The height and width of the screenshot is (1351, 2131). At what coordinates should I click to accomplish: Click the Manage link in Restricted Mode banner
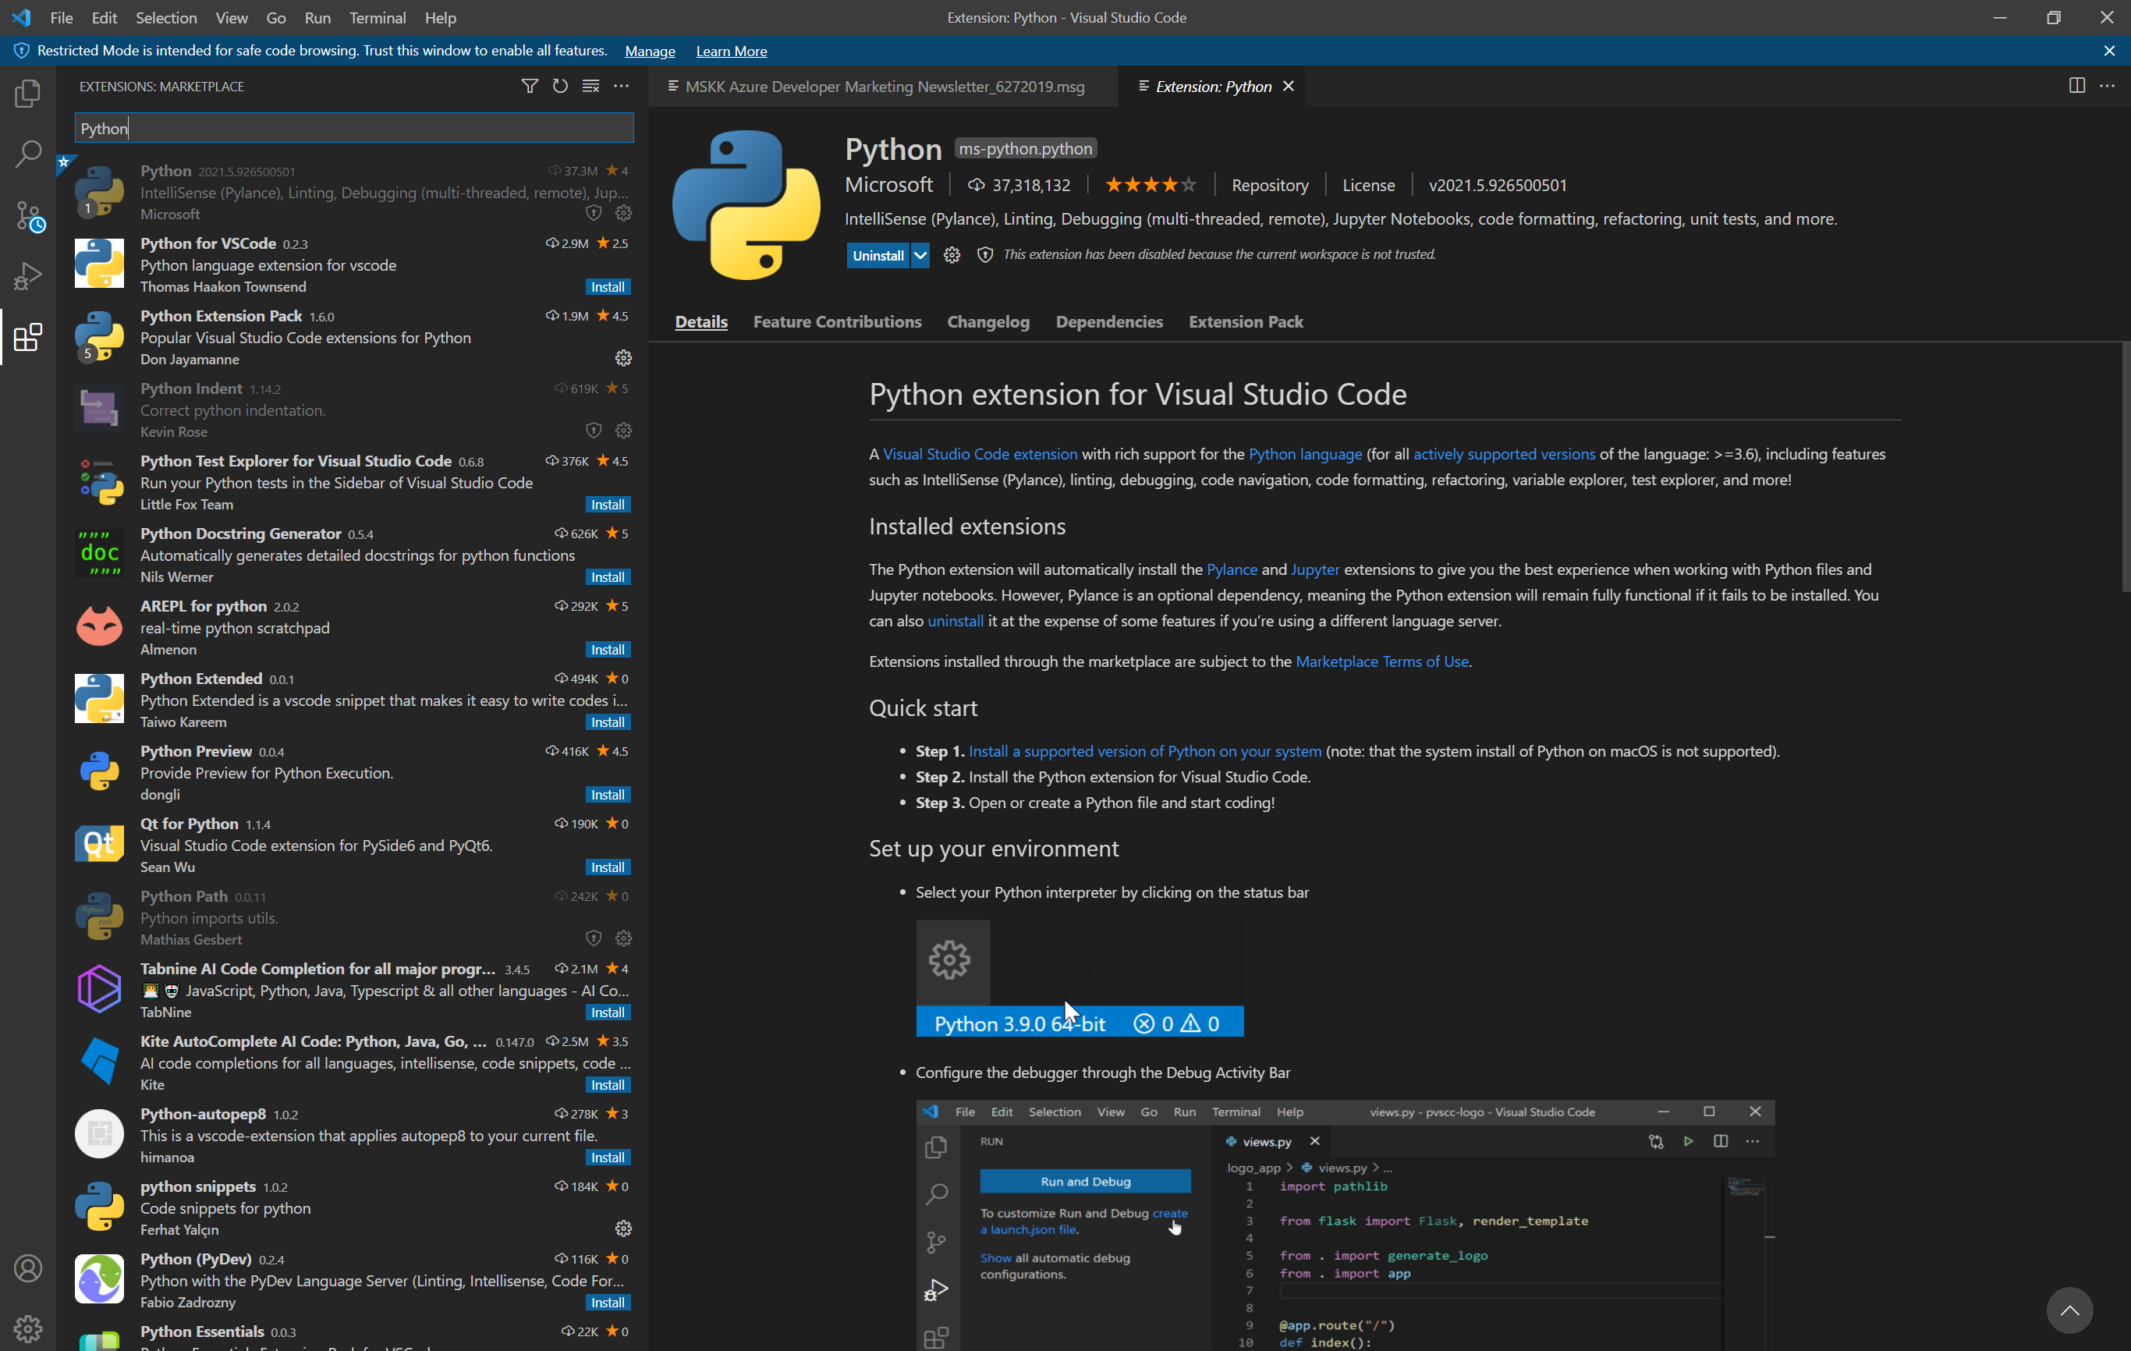click(x=650, y=51)
